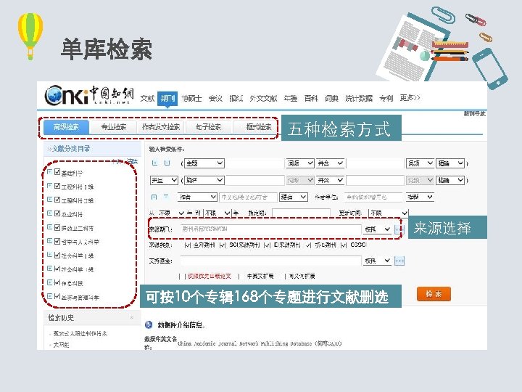This screenshot has height=392, width=522.
Task: Open the 作者发文检索 tab
Action: coord(161,127)
